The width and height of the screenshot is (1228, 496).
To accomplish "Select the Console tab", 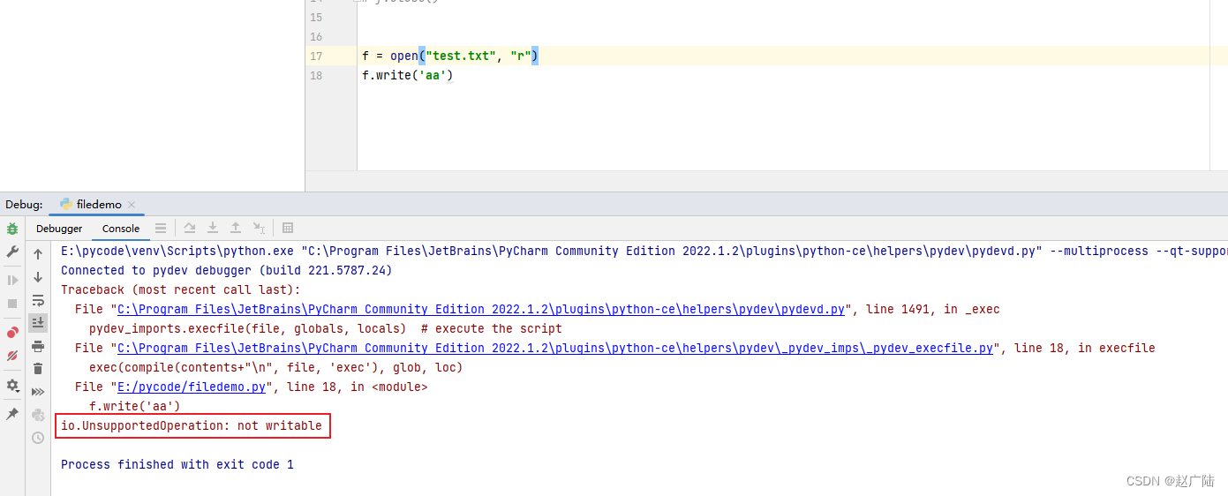I will [x=121, y=229].
